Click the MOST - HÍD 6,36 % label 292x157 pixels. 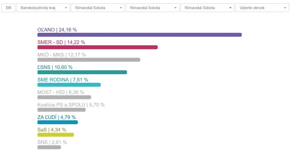tap(60, 92)
